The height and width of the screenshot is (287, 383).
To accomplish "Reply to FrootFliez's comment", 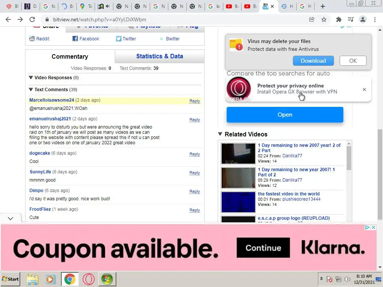I will (194, 210).
